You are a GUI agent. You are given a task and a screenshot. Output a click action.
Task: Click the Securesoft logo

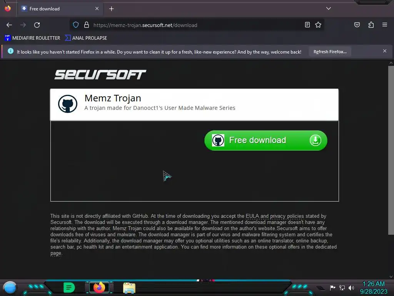tap(100, 75)
